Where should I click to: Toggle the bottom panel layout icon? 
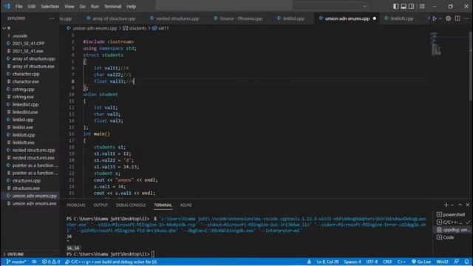pyautogui.click(x=404, y=7)
